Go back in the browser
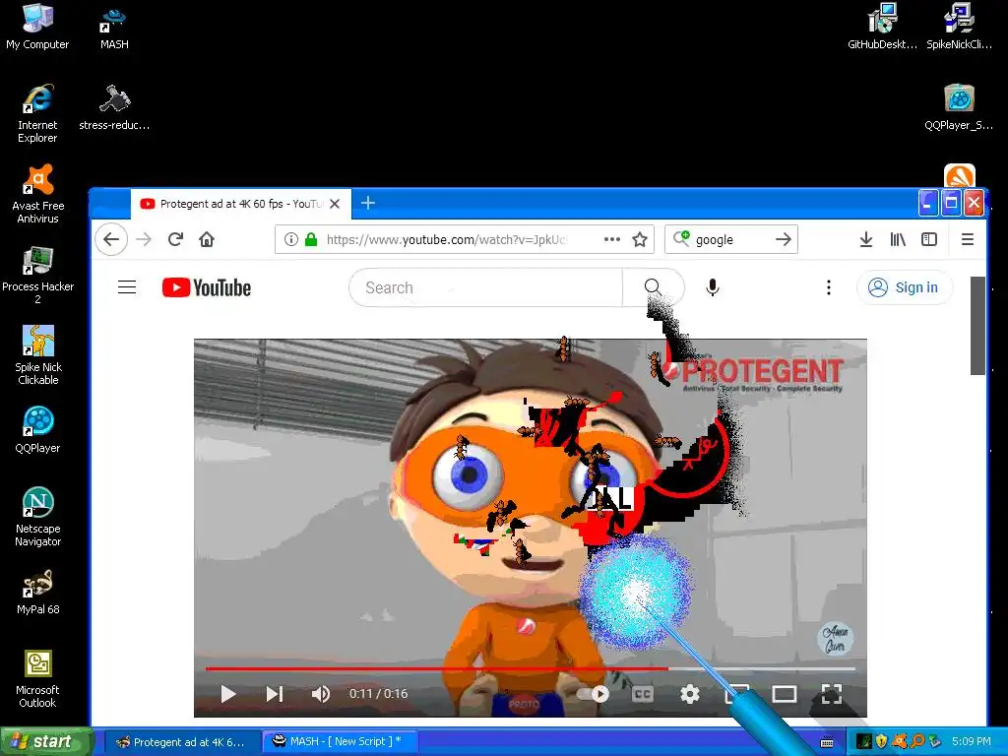The image size is (1008, 756). [x=111, y=240]
